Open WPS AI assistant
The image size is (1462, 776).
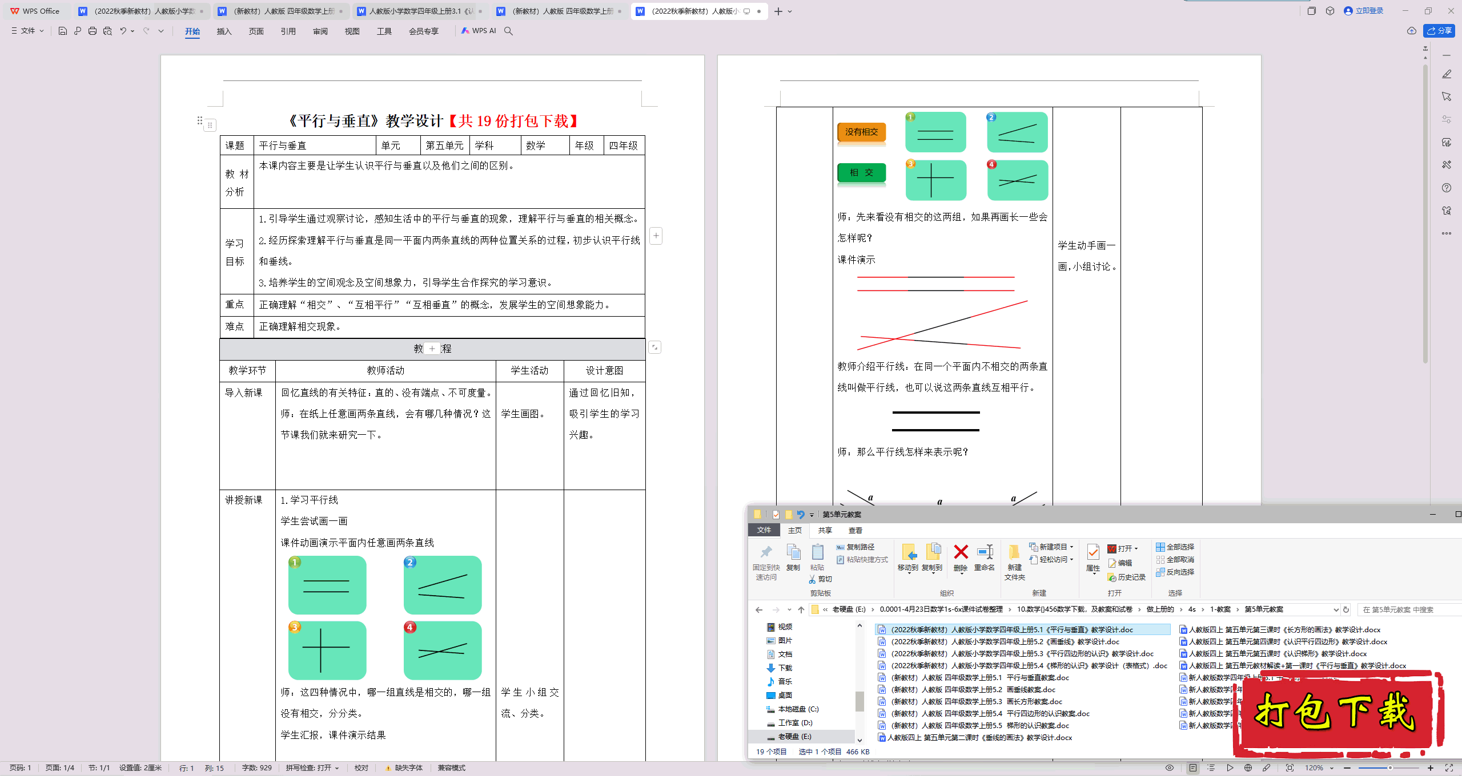[479, 31]
